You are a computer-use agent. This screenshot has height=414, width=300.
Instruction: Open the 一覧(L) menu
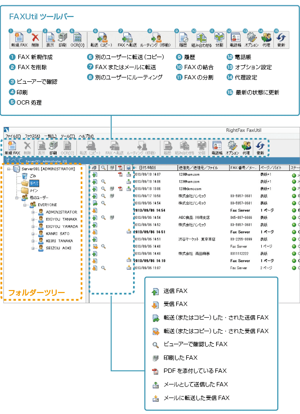[x=50, y=136]
